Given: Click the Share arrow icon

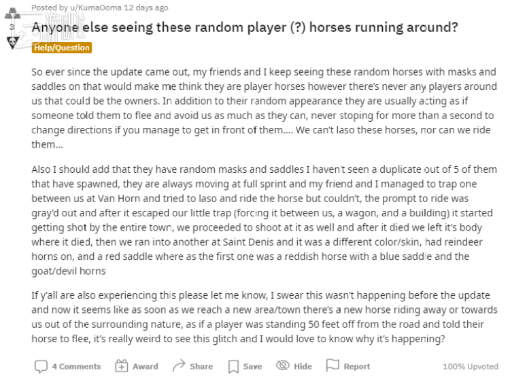Looking at the screenshot, I should click(x=179, y=366).
